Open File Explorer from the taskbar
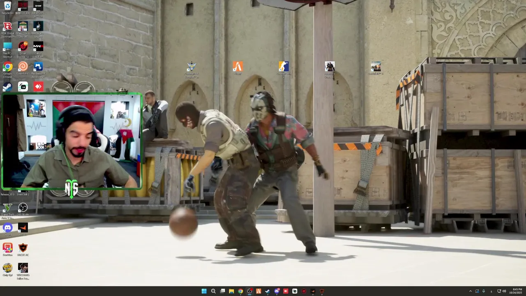The height and width of the screenshot is (296, 526). pyautogui.click(x=231, y=291)
